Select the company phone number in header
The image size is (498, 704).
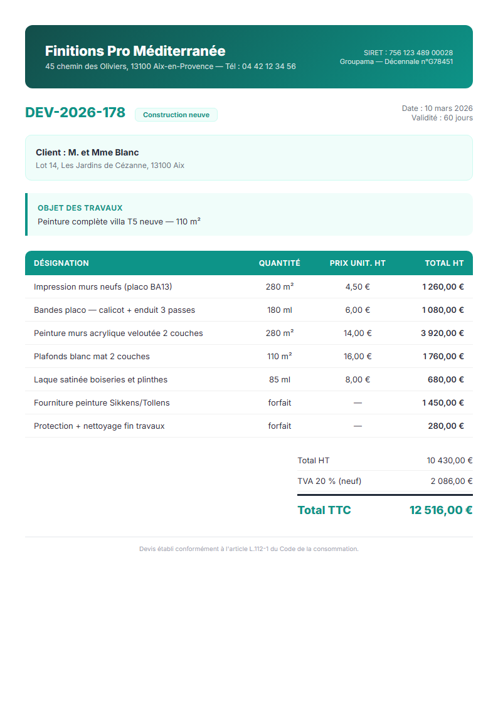[x=268, y=66]
